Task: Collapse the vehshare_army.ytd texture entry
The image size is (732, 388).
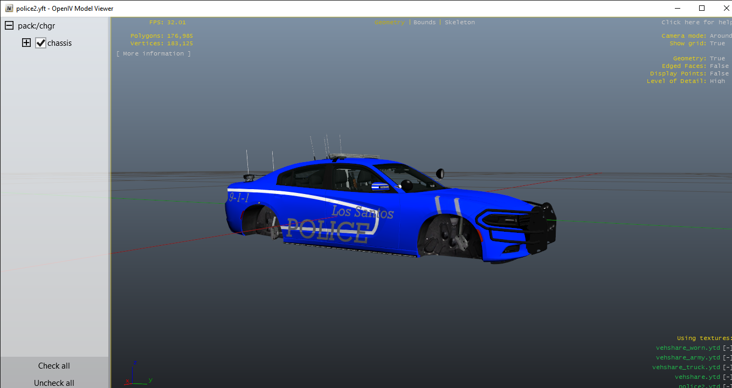Action: tap(727, 358)
